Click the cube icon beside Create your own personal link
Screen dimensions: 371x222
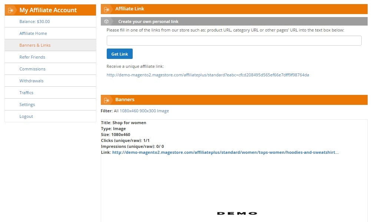106,21
